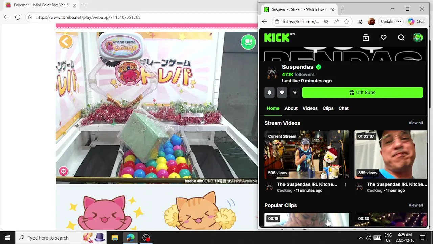Click View all for Popular Clips
The height and width of the screenshot is (244, 433).
coord(415,205)
